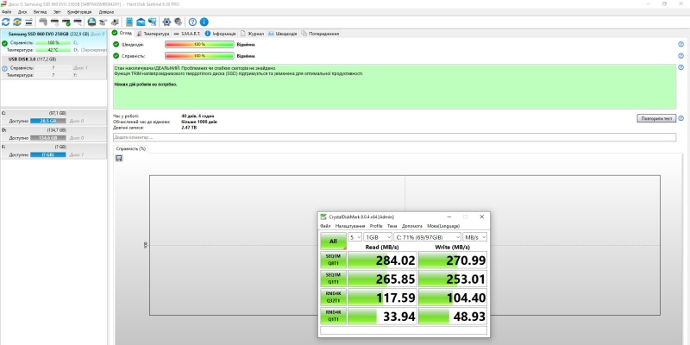Click the printer toolbar icon
Viewport: 690px width, 345px height.
[x=115, y=22]
